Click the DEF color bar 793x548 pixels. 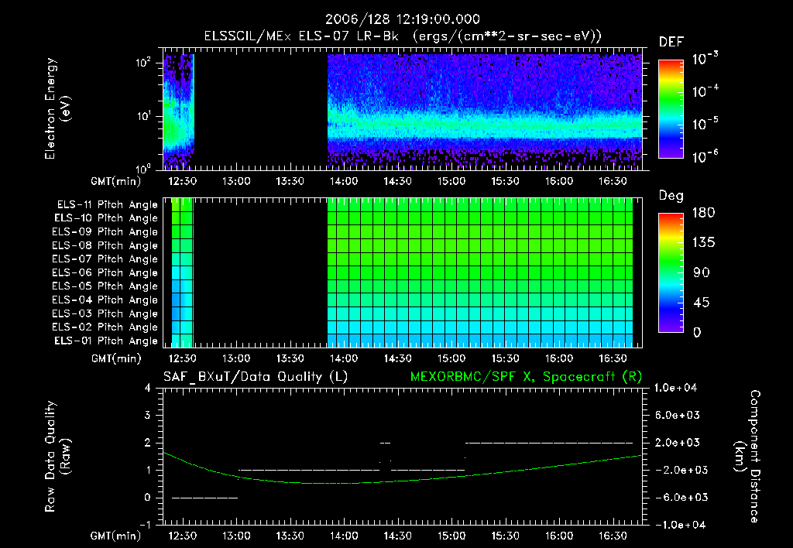(x=671, y=109)
